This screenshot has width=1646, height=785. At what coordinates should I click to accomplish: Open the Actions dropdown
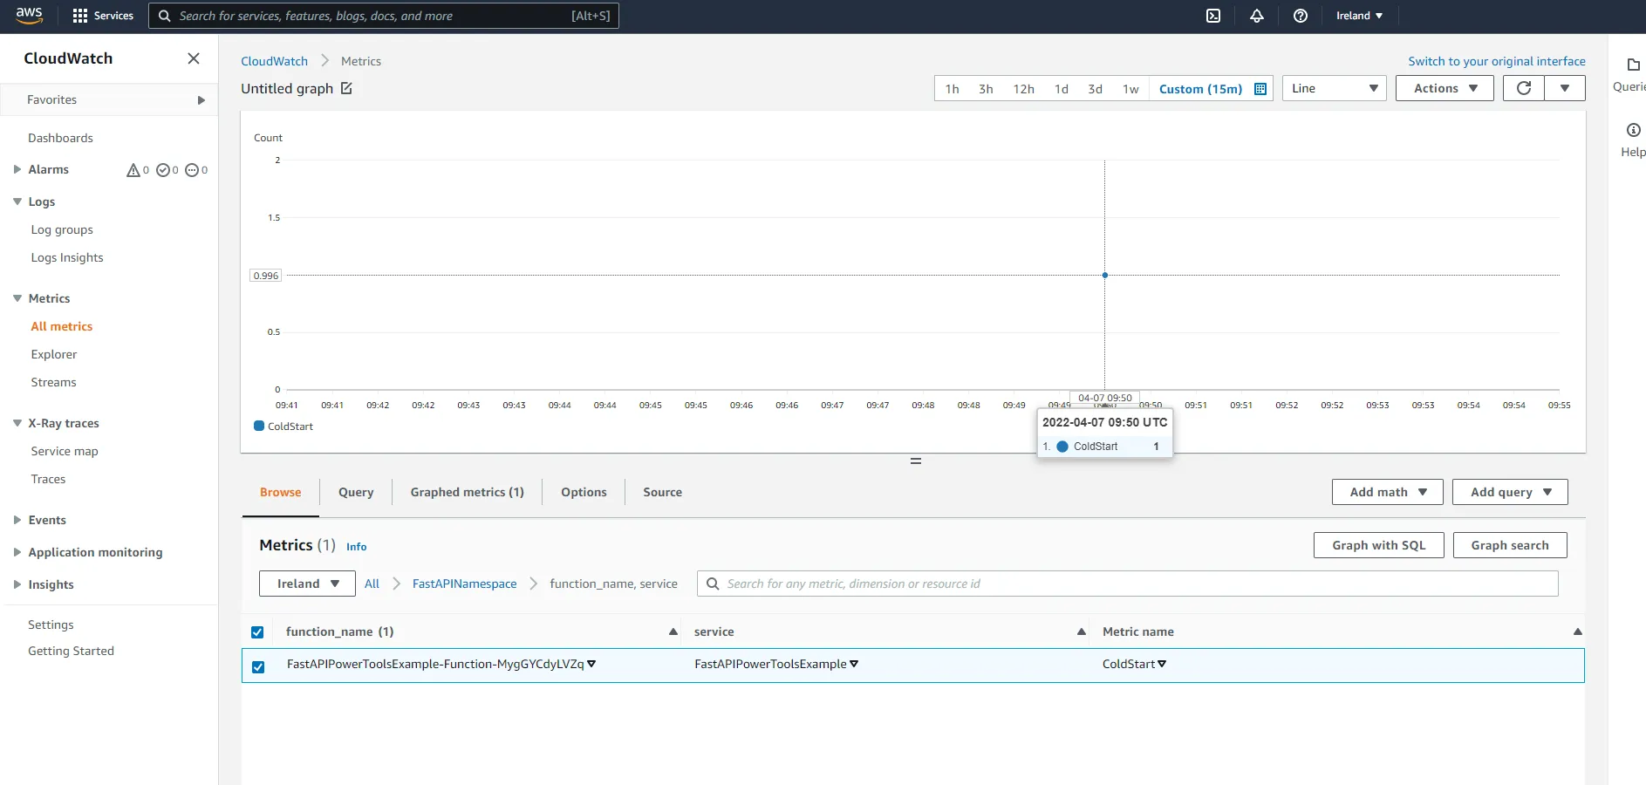(x=1443, y=88)
